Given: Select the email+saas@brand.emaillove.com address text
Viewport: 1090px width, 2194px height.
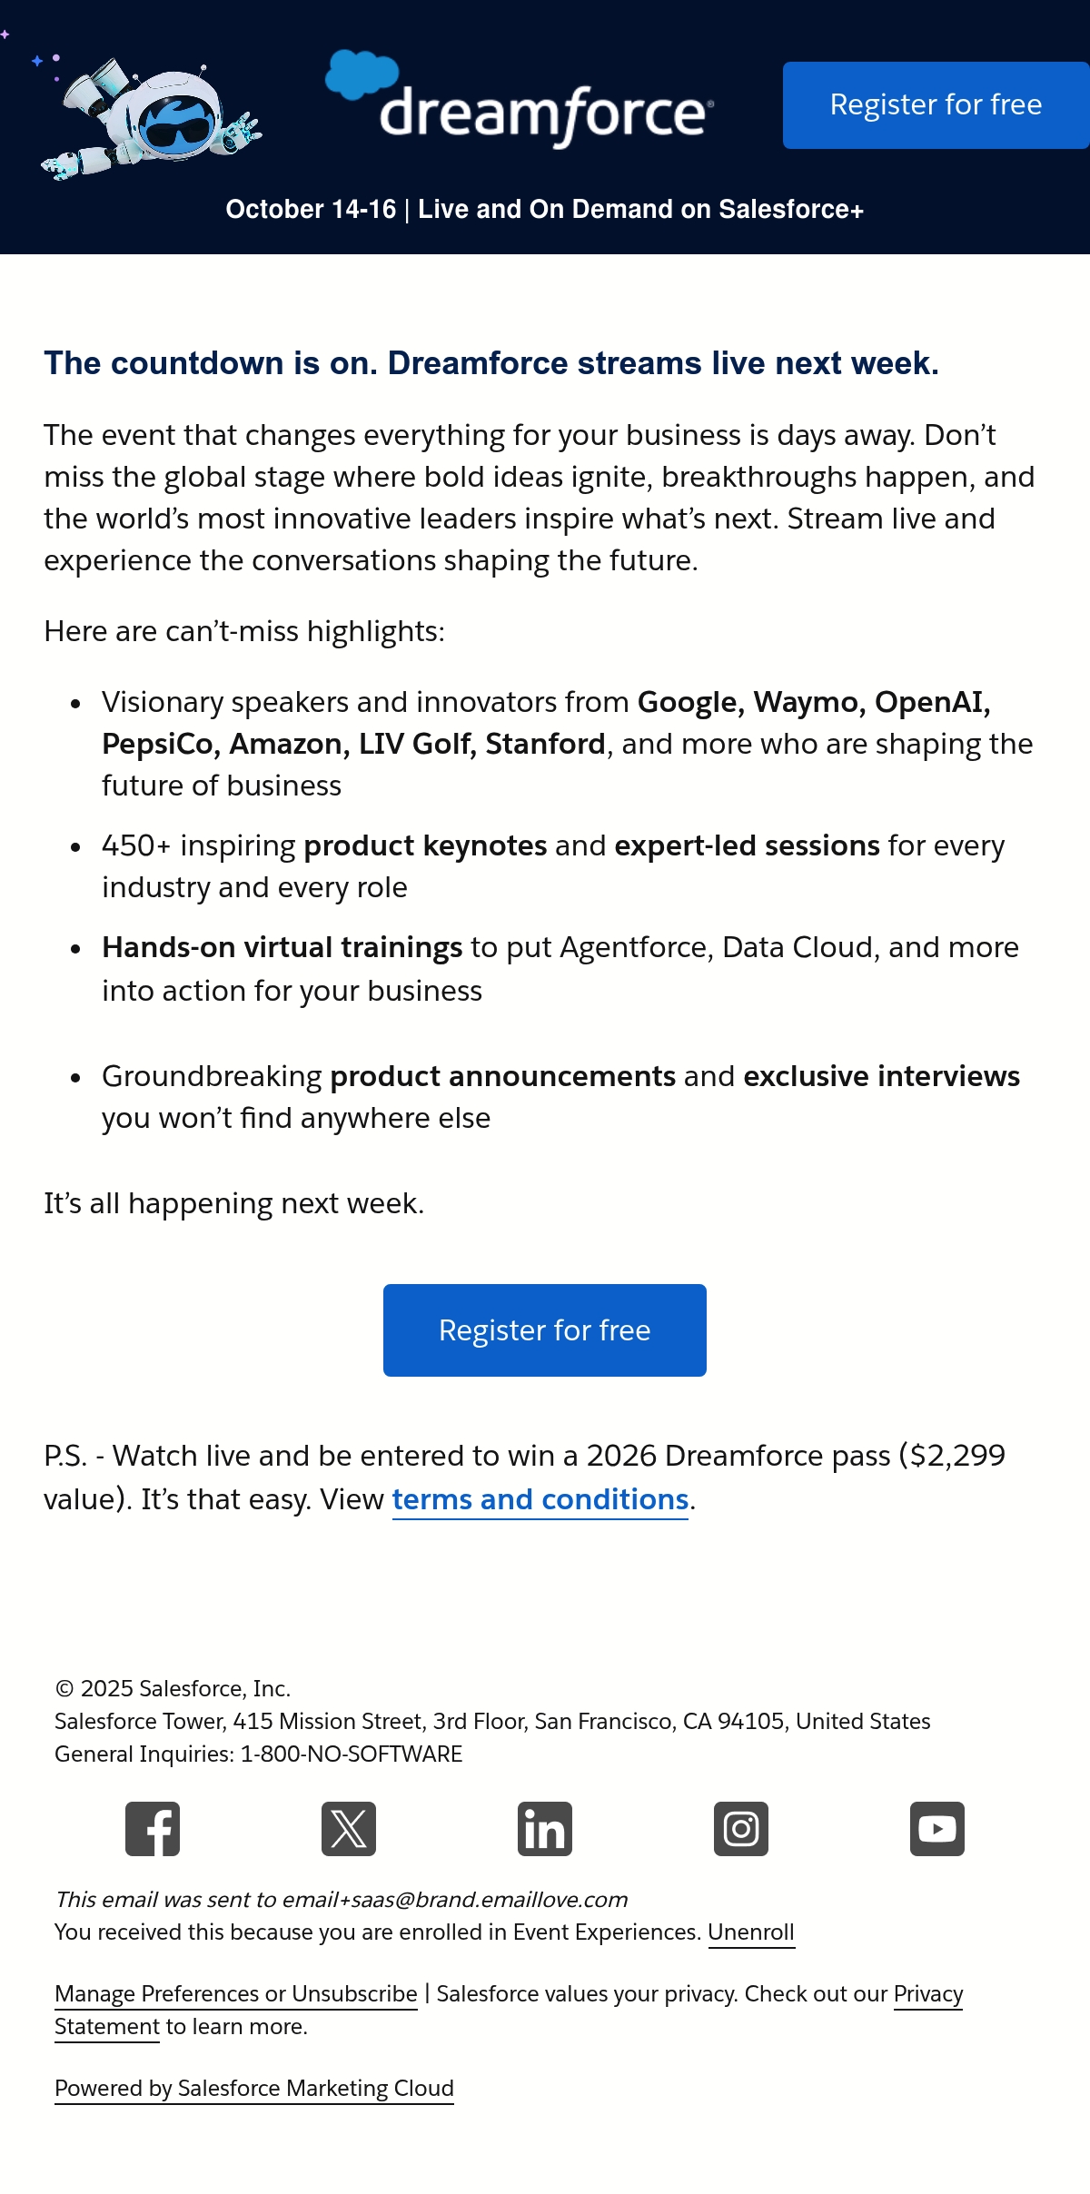Looking at the screenshot, I should pyautogui.click(x=455, y=1899).
